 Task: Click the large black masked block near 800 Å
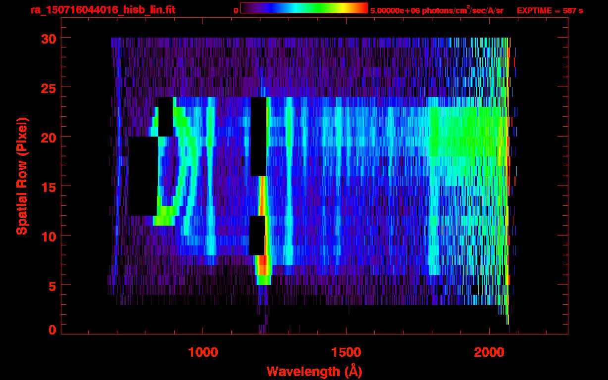143,176
